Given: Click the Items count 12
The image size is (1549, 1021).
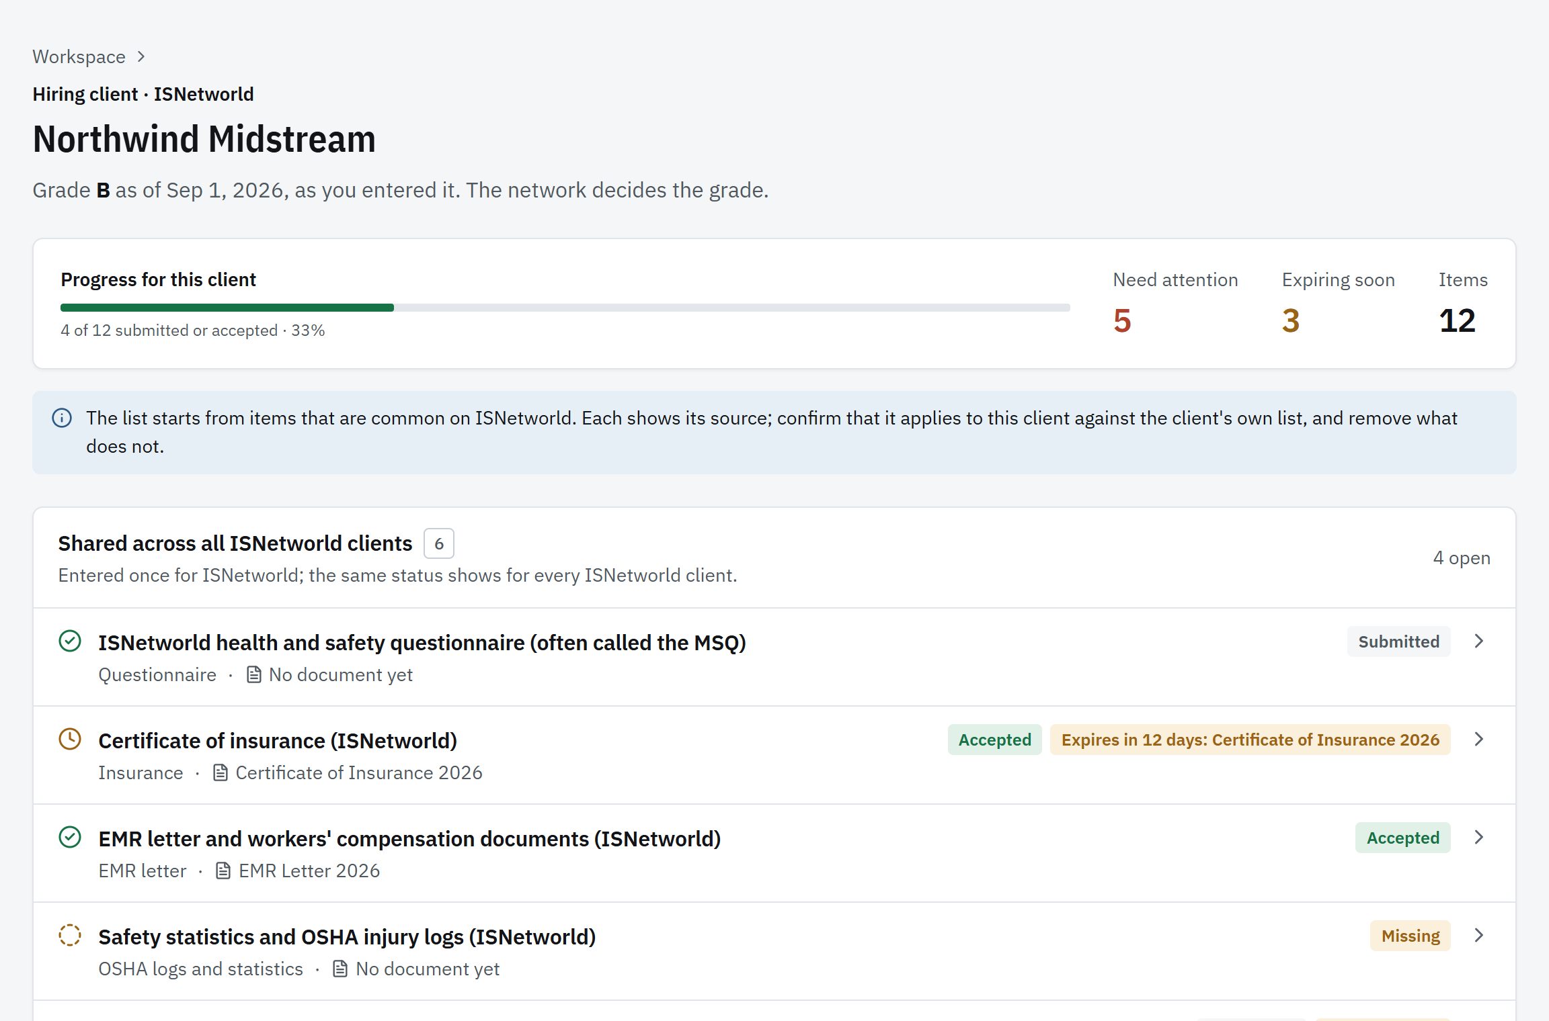Looking at the screenshot, I should click(1457, 320).
